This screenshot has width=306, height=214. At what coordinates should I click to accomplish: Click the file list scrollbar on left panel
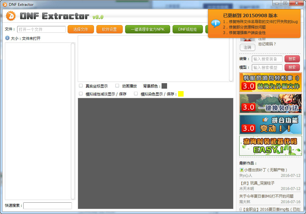pos(73,121)
